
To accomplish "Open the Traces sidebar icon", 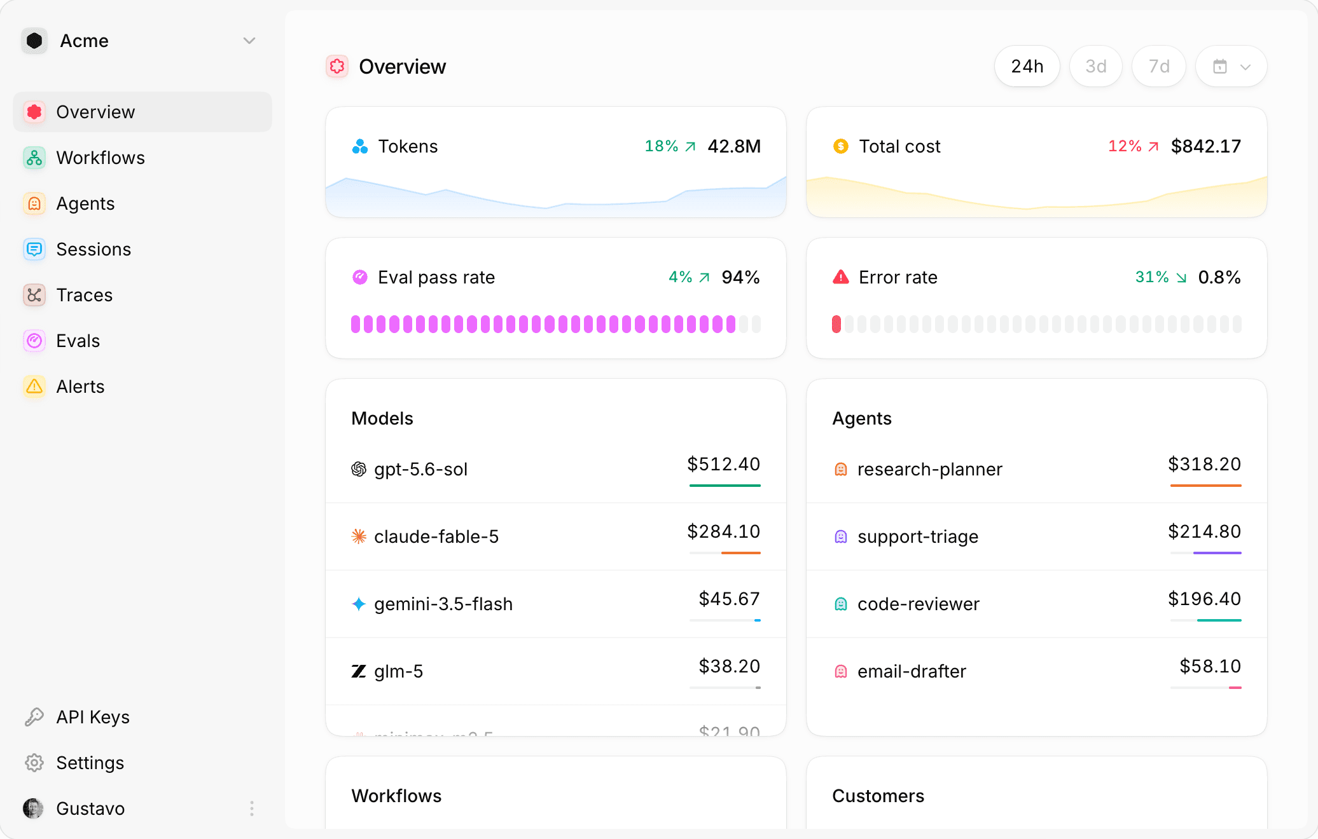I will [x=34, y=295].
